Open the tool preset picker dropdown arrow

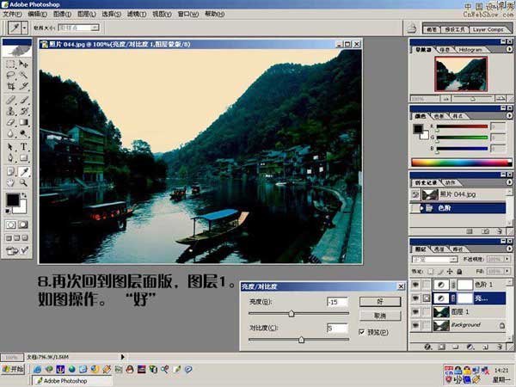(x=24, y=28)
